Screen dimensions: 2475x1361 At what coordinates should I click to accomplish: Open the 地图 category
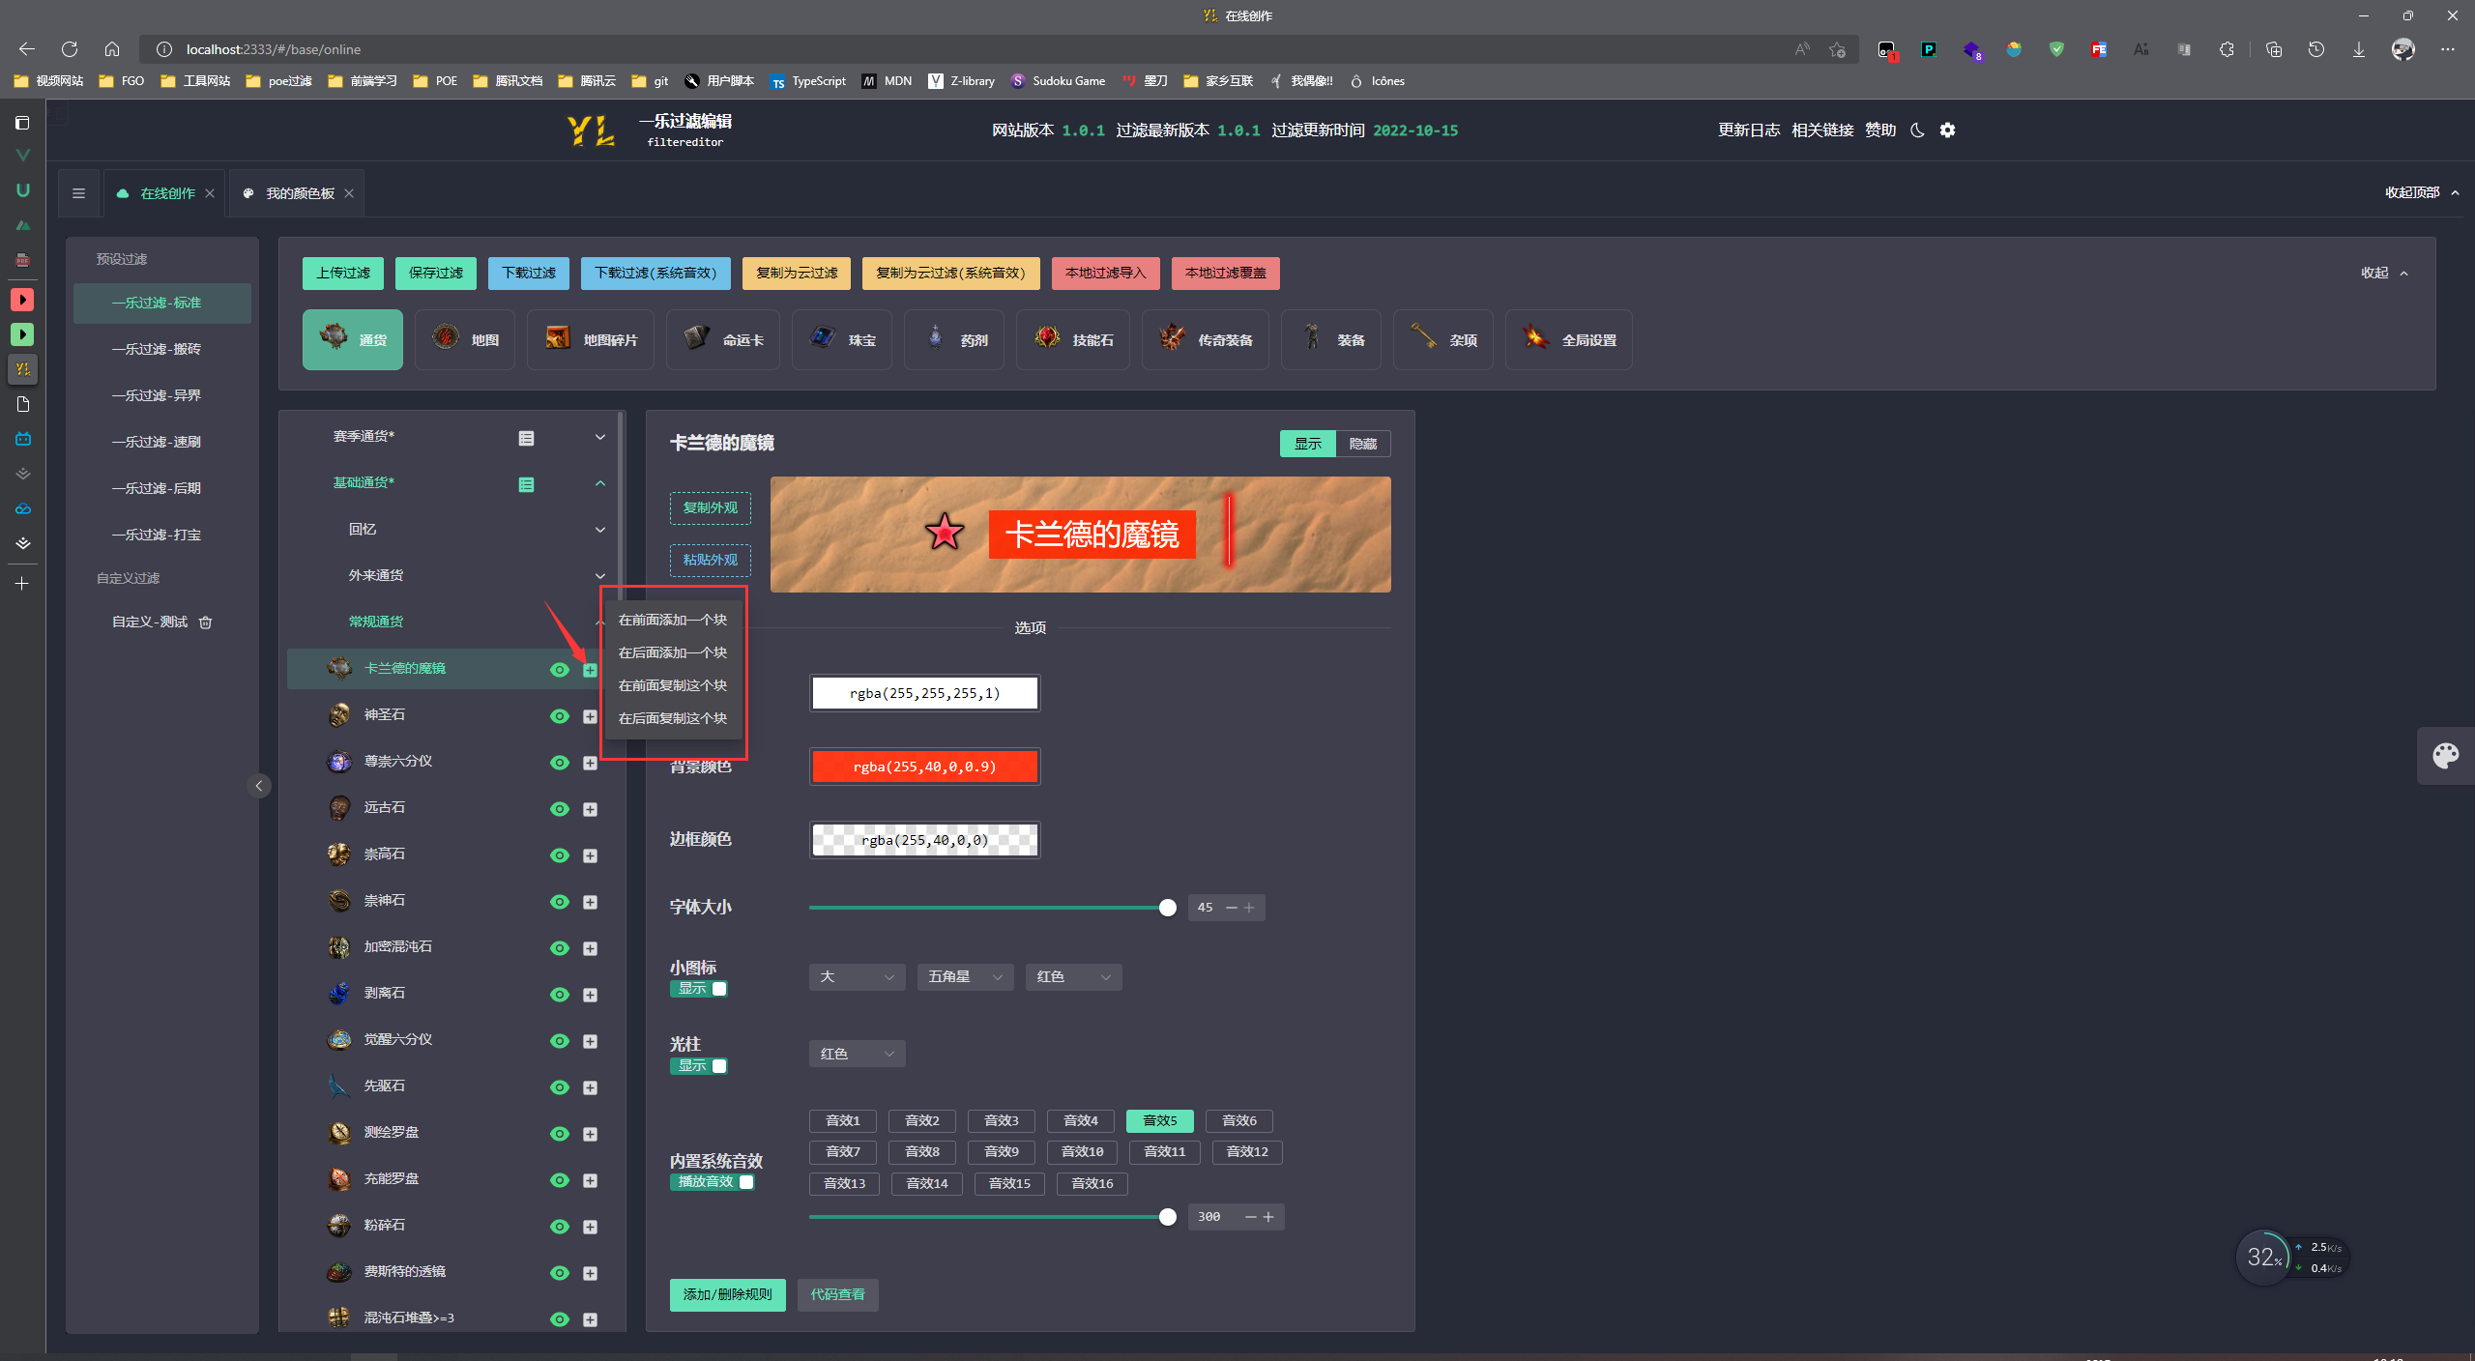pos(465,340)
